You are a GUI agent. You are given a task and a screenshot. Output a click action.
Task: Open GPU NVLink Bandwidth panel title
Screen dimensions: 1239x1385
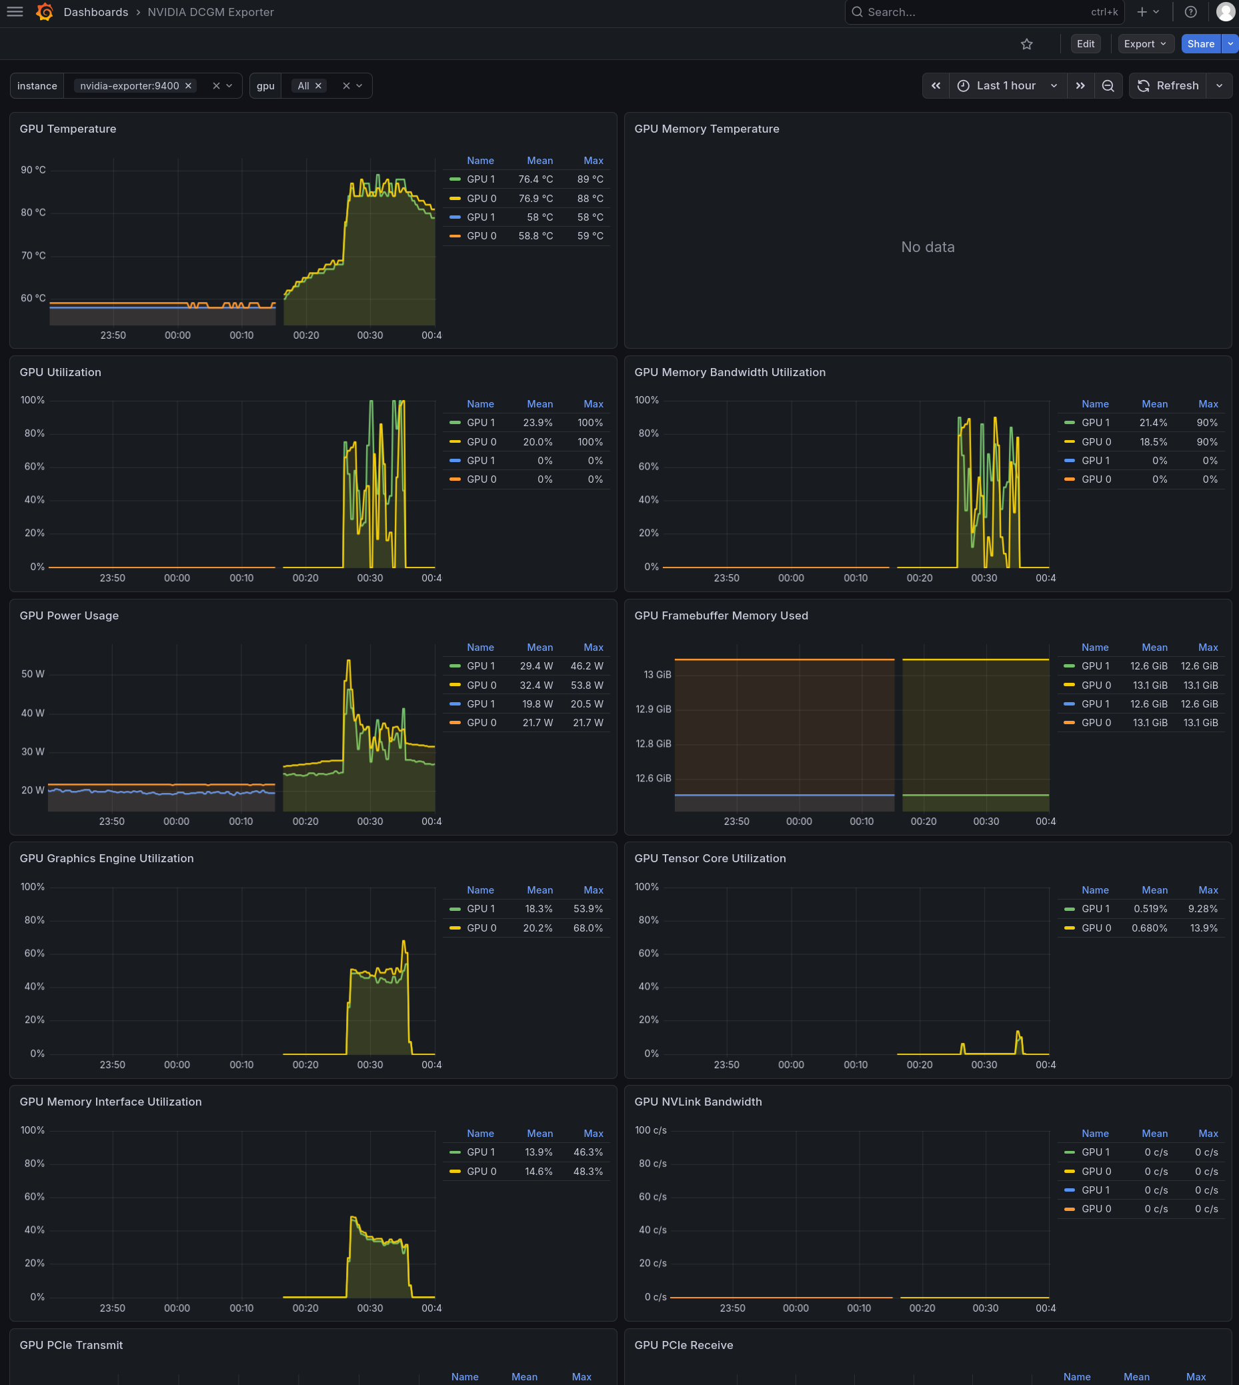point(698,1101)
